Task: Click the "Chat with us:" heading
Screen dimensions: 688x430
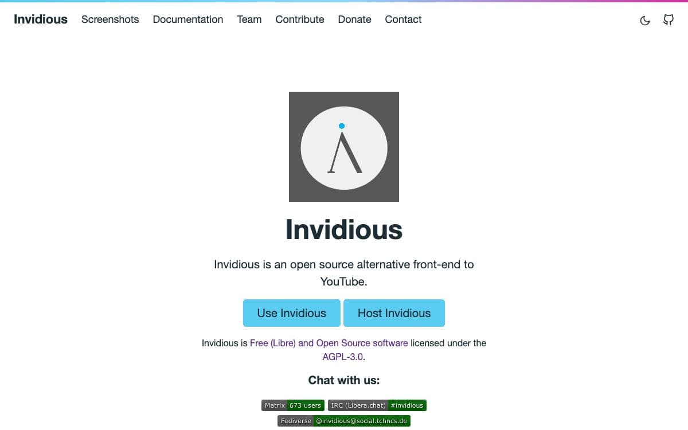Action: pos(344,380)
